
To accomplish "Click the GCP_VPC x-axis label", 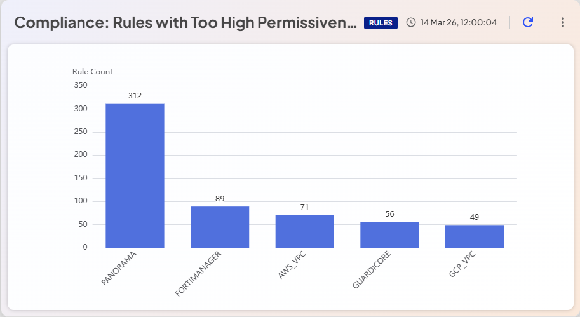I will [x=462, y=267].
